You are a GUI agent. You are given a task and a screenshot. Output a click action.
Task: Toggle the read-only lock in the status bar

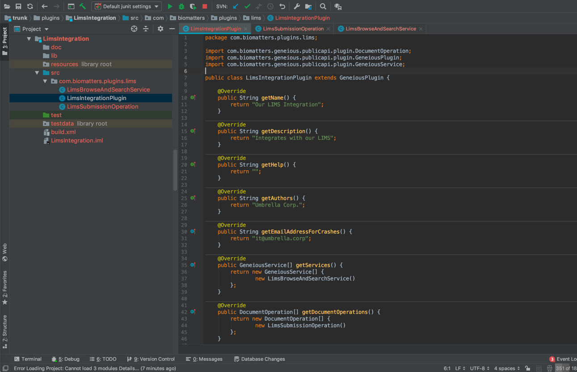(528, 368)
